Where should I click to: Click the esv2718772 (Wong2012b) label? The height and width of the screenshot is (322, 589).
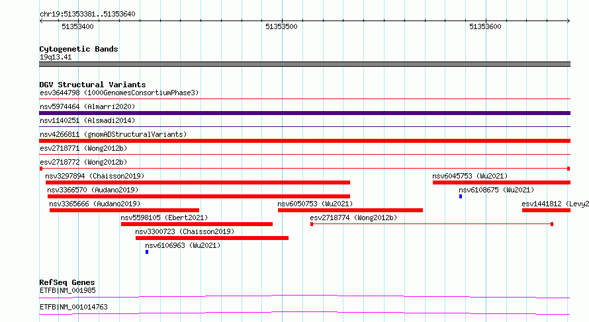[x=83, y=162]
